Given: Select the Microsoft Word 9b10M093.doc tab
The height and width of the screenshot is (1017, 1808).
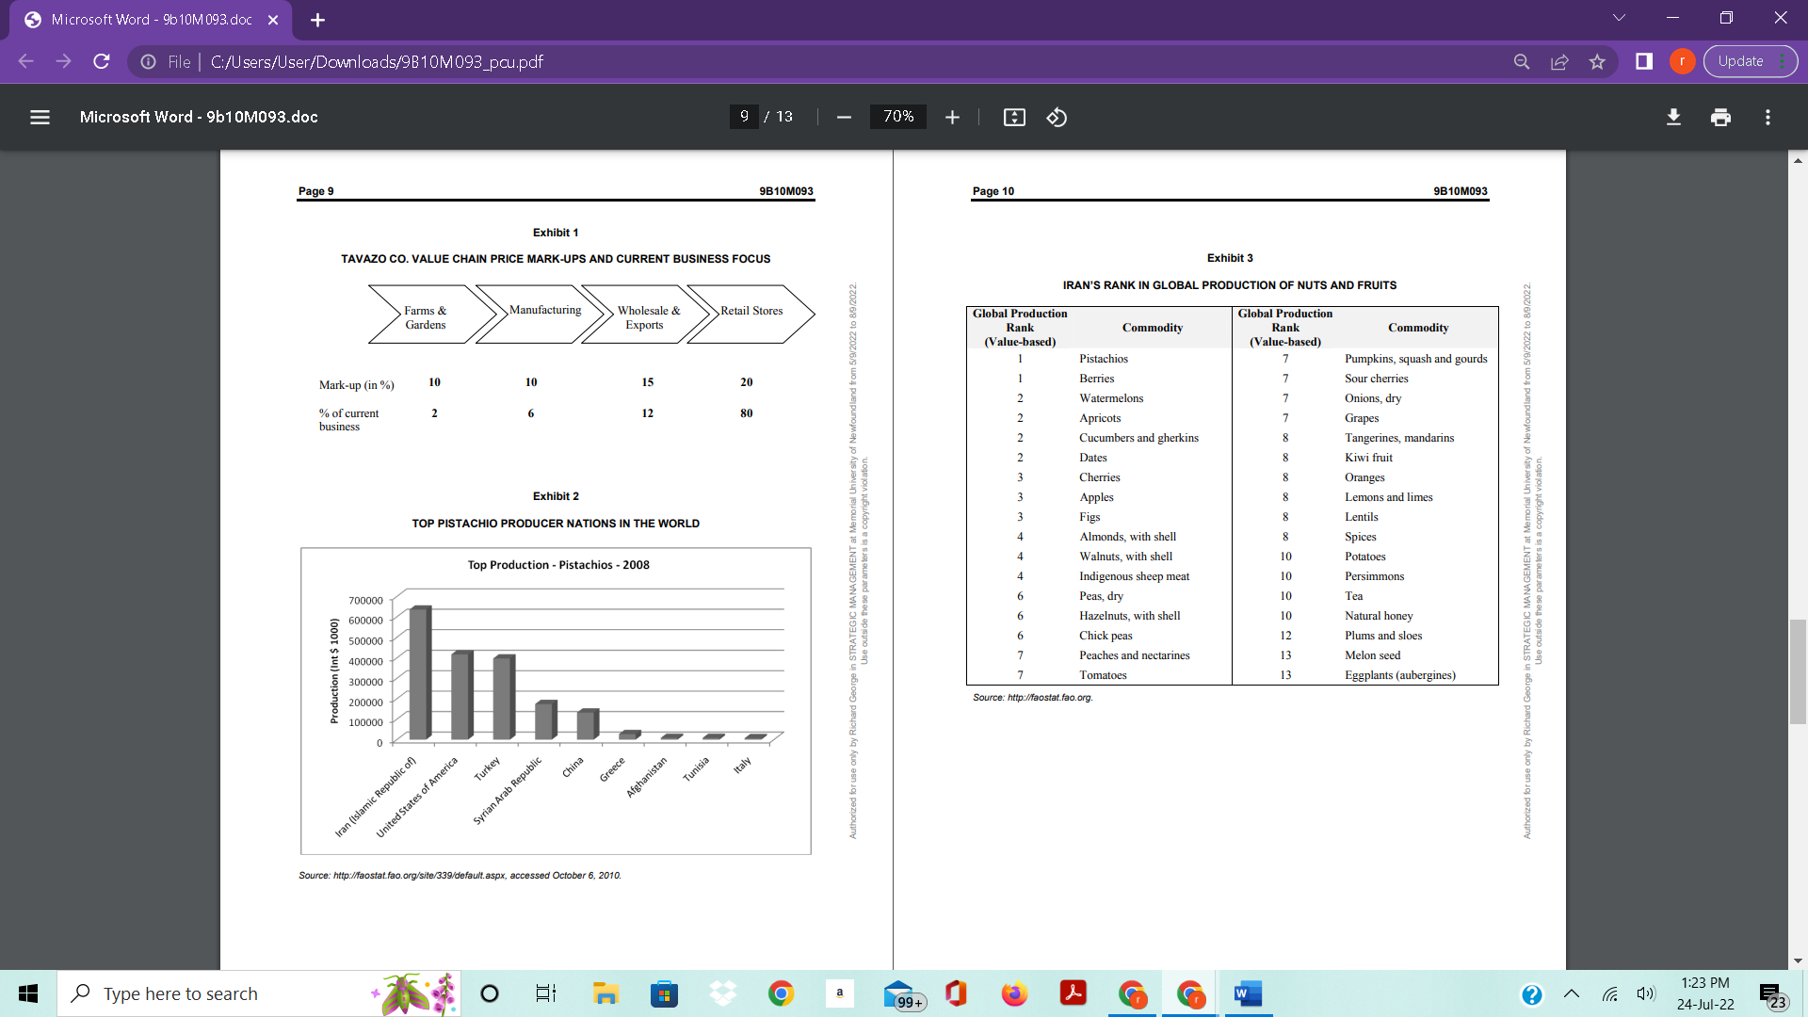Looking at the screenshot, I should pos(151,20).
